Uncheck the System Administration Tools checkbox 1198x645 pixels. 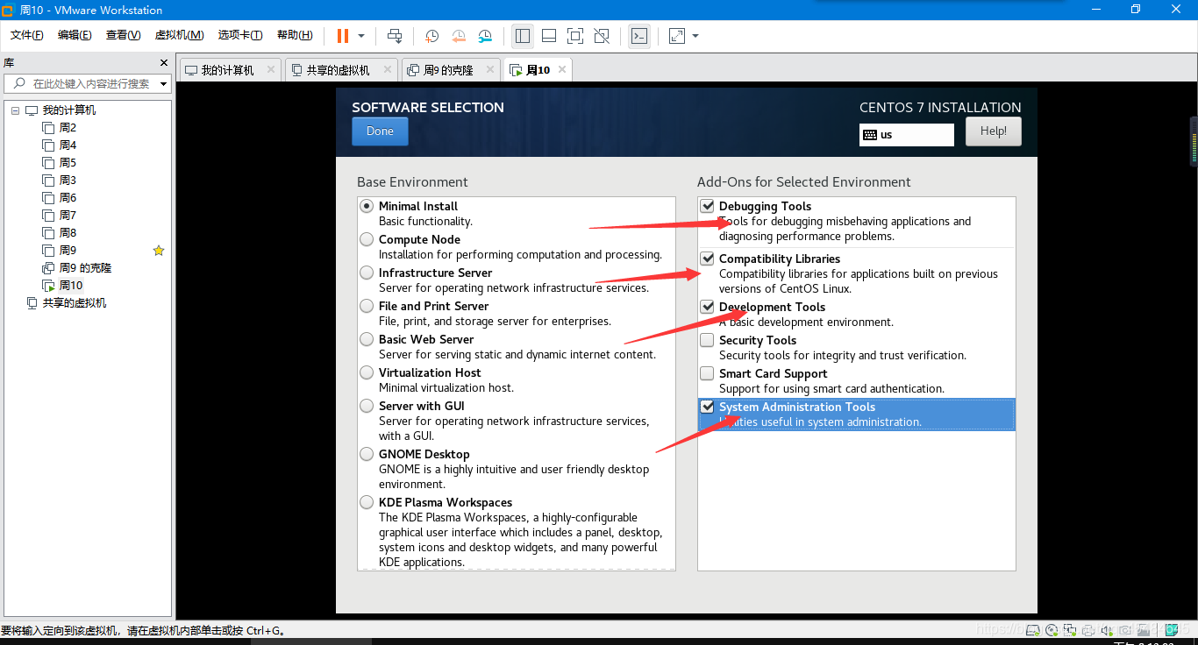(x=707, y=407)
